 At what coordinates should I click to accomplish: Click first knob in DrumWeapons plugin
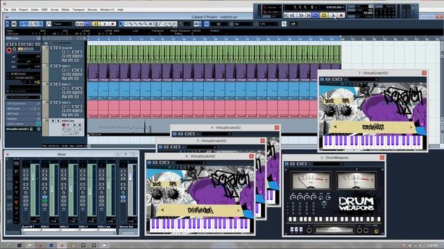(293, 197)
